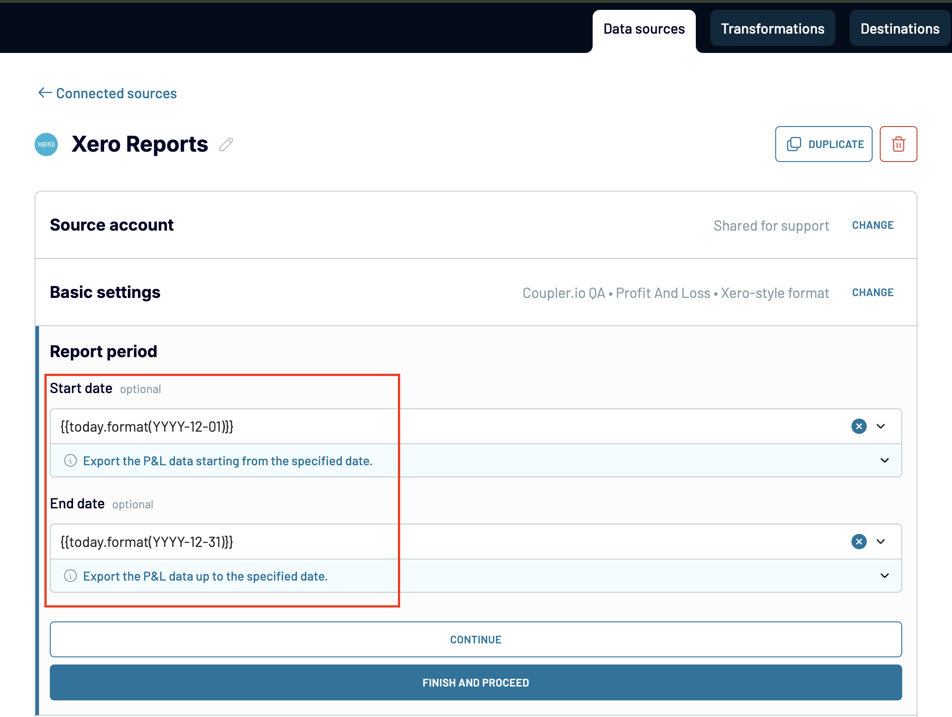Image resolution: width=952 pixels, height=717 pixels.
Task: Go to the Destinations tab
Action: [x=900, y=28]
